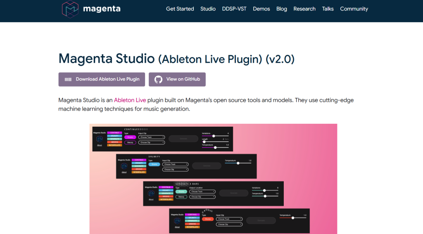Click the Magenta Studio logo in the Continue panel

(99, 139)
